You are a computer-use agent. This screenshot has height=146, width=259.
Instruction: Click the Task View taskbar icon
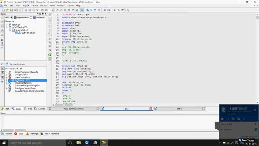coord(70,142)
